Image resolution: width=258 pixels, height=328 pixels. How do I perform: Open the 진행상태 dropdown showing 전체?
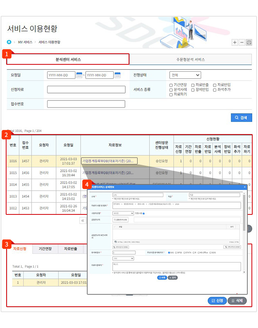click(185, 75)
